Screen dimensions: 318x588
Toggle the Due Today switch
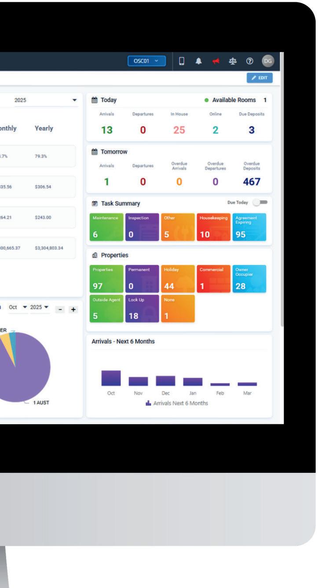coord(261,203)
